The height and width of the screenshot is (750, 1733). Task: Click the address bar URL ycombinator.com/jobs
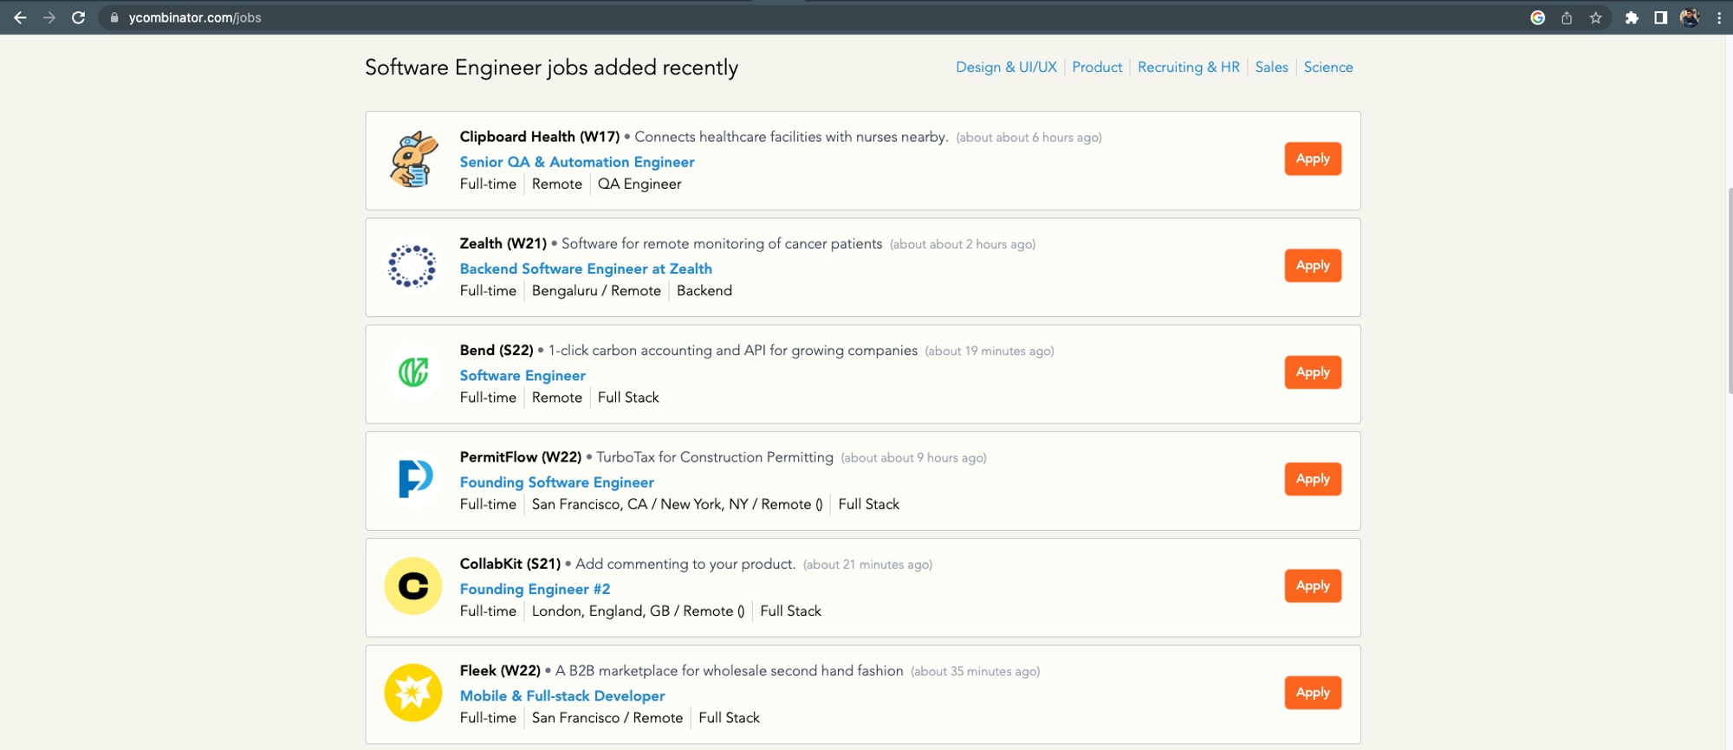[195, 17]
